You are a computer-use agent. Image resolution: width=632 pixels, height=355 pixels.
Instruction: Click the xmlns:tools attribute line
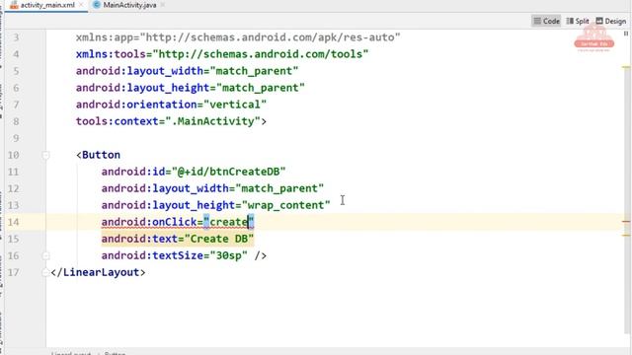[222, 54]
